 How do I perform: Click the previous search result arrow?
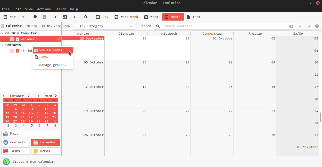[301, 26]
